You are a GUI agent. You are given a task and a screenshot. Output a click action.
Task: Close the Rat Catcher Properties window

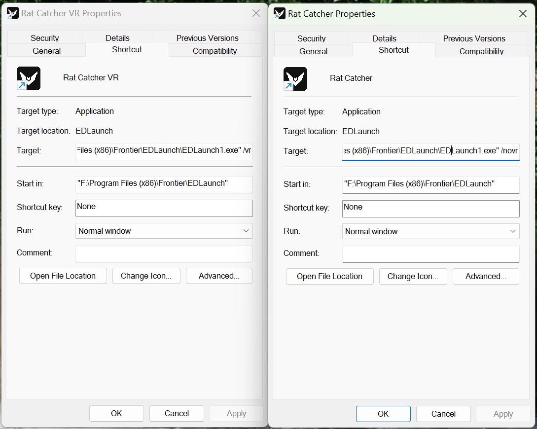point(523,14)
